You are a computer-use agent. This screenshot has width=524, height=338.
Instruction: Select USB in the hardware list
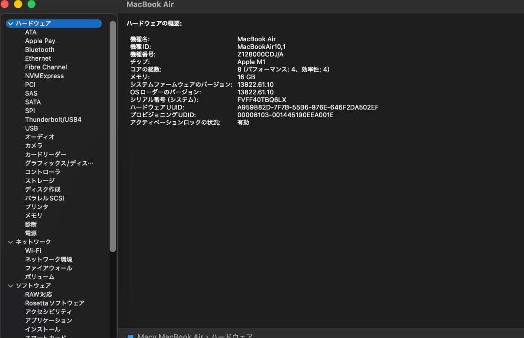click(31, 128)
